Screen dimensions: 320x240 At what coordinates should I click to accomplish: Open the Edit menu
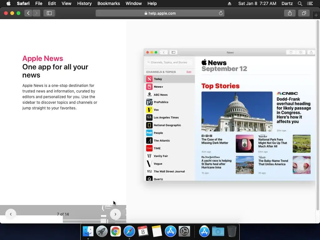(x=52, y=3)
